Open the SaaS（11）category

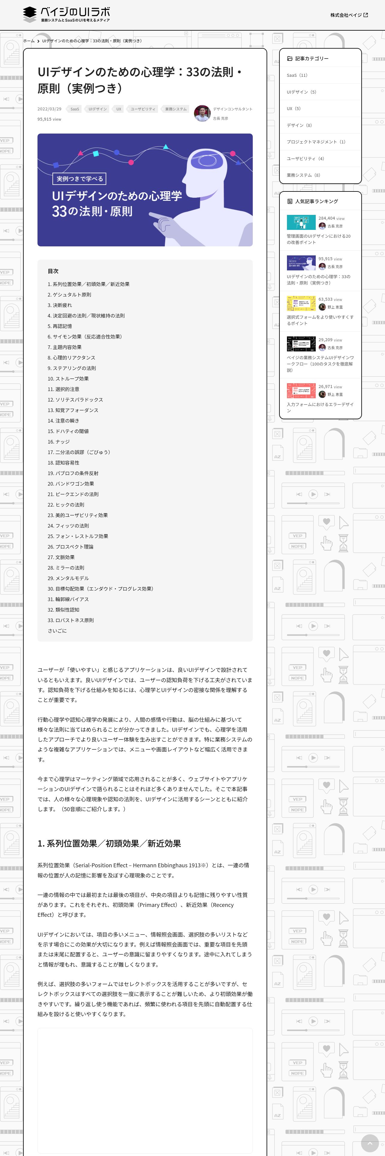click(x=320, y=75)
